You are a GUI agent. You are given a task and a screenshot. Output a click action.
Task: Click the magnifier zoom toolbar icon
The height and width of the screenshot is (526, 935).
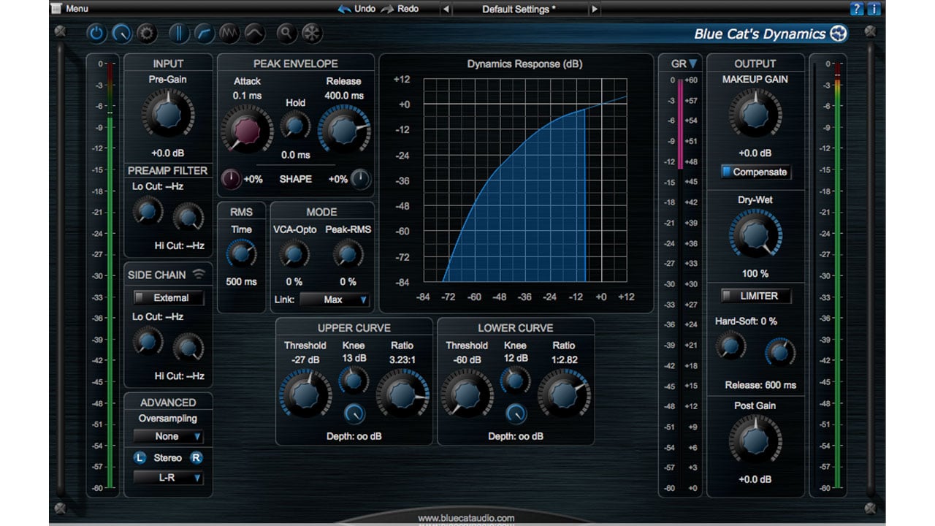(x=286, y=33)
